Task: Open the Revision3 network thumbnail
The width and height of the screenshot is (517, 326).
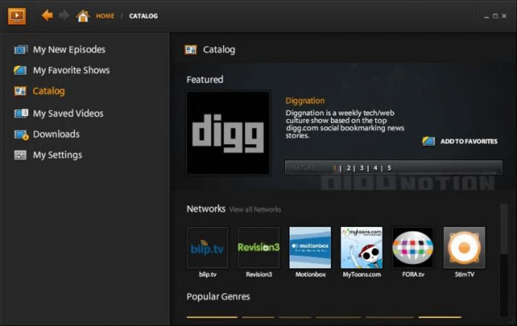Action: pos(259,247)
